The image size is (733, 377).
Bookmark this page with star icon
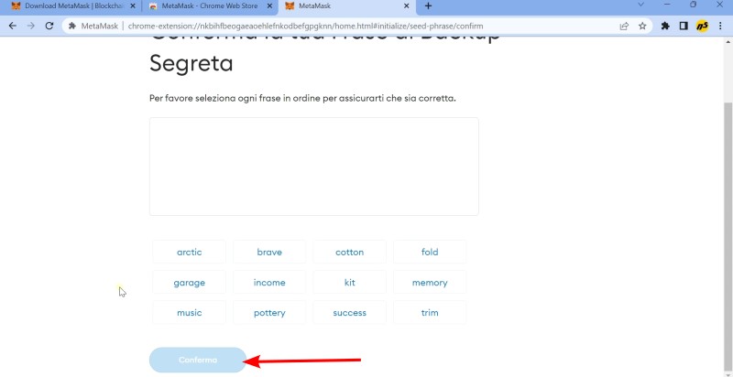(x=642, y=27)
